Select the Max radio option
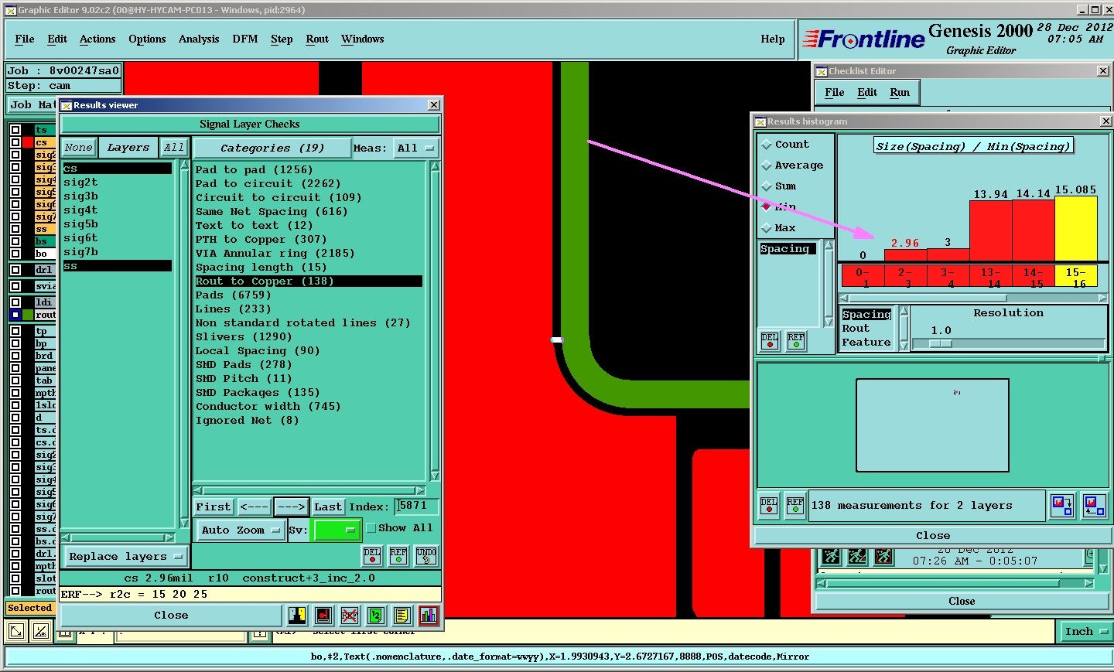Image resolution: width=1114 pixels, height=672 pixels. 767,228
